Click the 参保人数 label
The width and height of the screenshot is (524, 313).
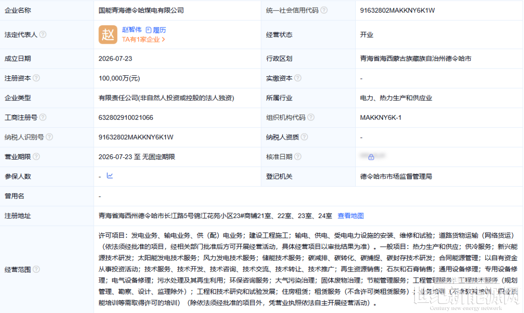(x=18, y=176)
